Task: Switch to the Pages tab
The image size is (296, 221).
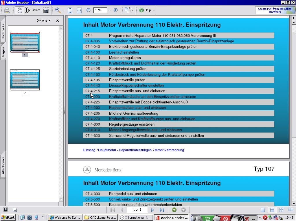Action: point(3,52)
